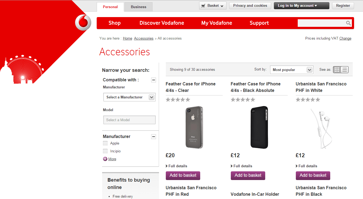Viewport: 363px width, 199px height.
Task: Switch to list view icon
Action: click(x=345, y=70)
